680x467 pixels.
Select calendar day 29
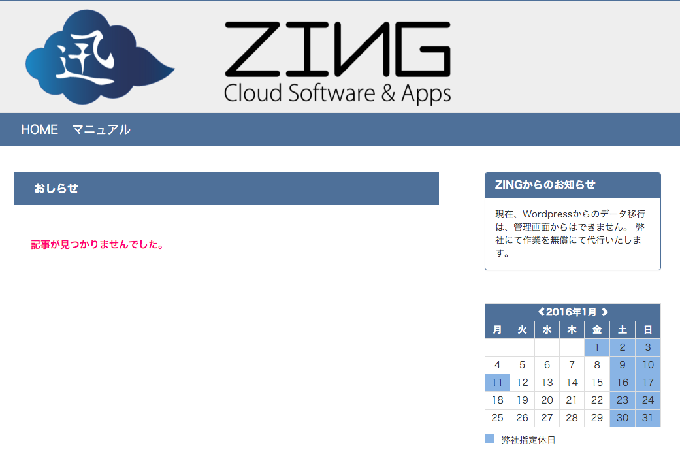click(597, 418)
